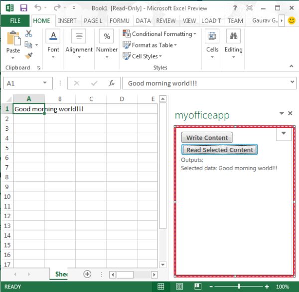Switch to Page Layout view

click(x=179, y=287)
